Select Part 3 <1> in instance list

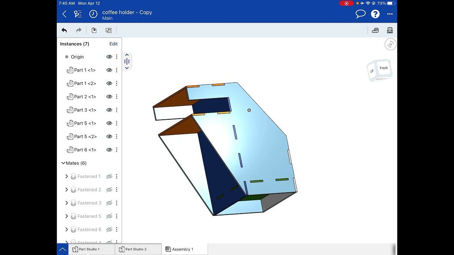click(x=85, y=110)
